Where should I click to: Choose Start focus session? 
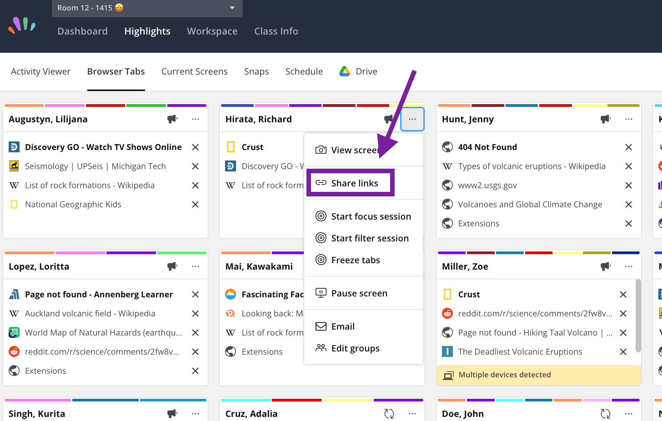click(x=363, y=216)
